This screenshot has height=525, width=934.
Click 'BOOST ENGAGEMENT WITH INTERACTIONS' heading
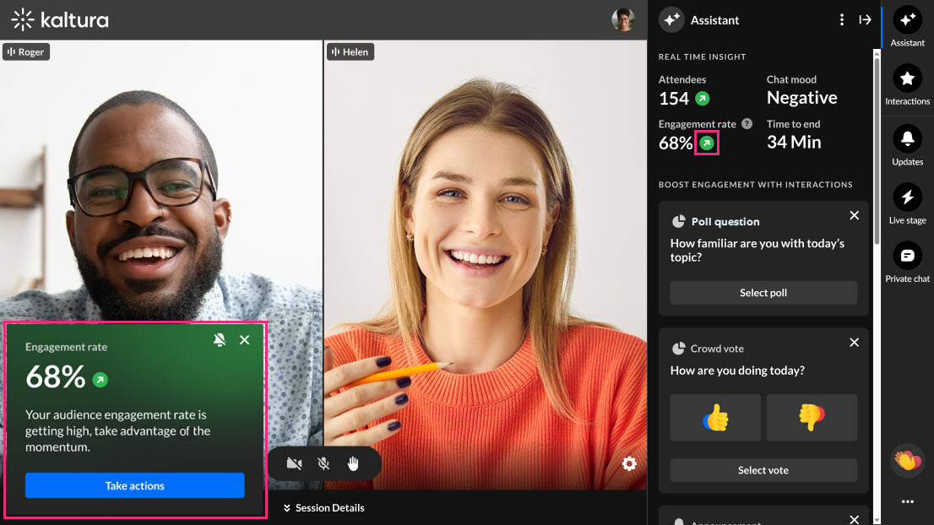tap(755, 185)
